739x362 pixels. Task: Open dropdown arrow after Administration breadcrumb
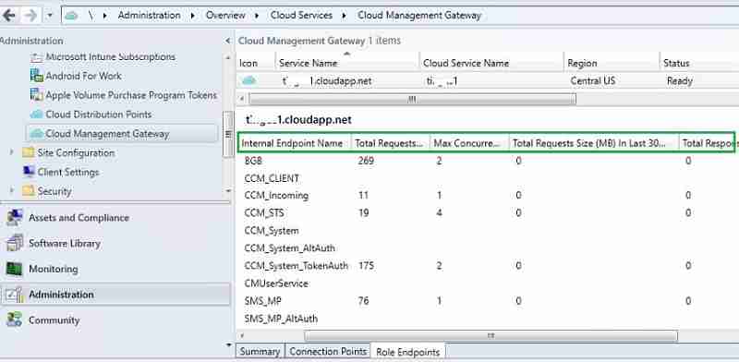click(x=193, y=16)
